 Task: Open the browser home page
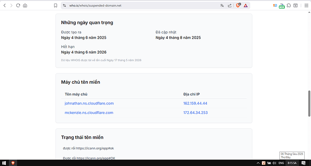25,5
